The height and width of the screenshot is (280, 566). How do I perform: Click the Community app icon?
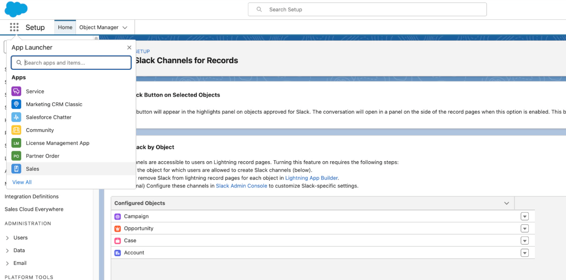point(17,130)
